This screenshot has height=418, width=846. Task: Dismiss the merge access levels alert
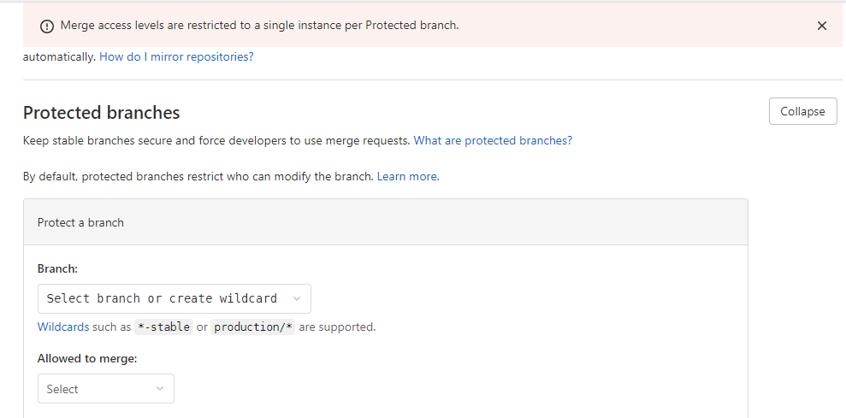822,26
